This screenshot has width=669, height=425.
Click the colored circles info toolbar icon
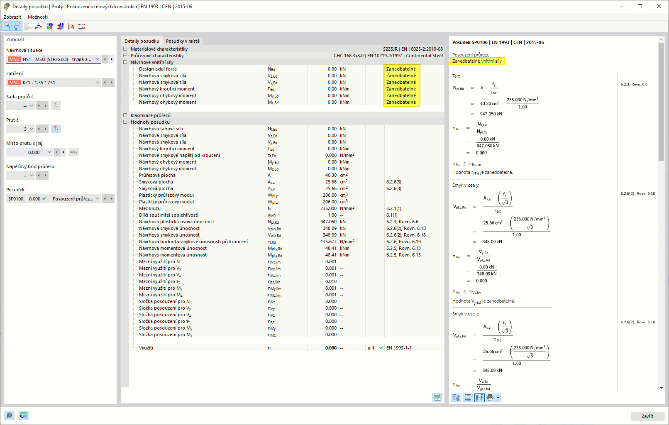click(x=49, y=26)
